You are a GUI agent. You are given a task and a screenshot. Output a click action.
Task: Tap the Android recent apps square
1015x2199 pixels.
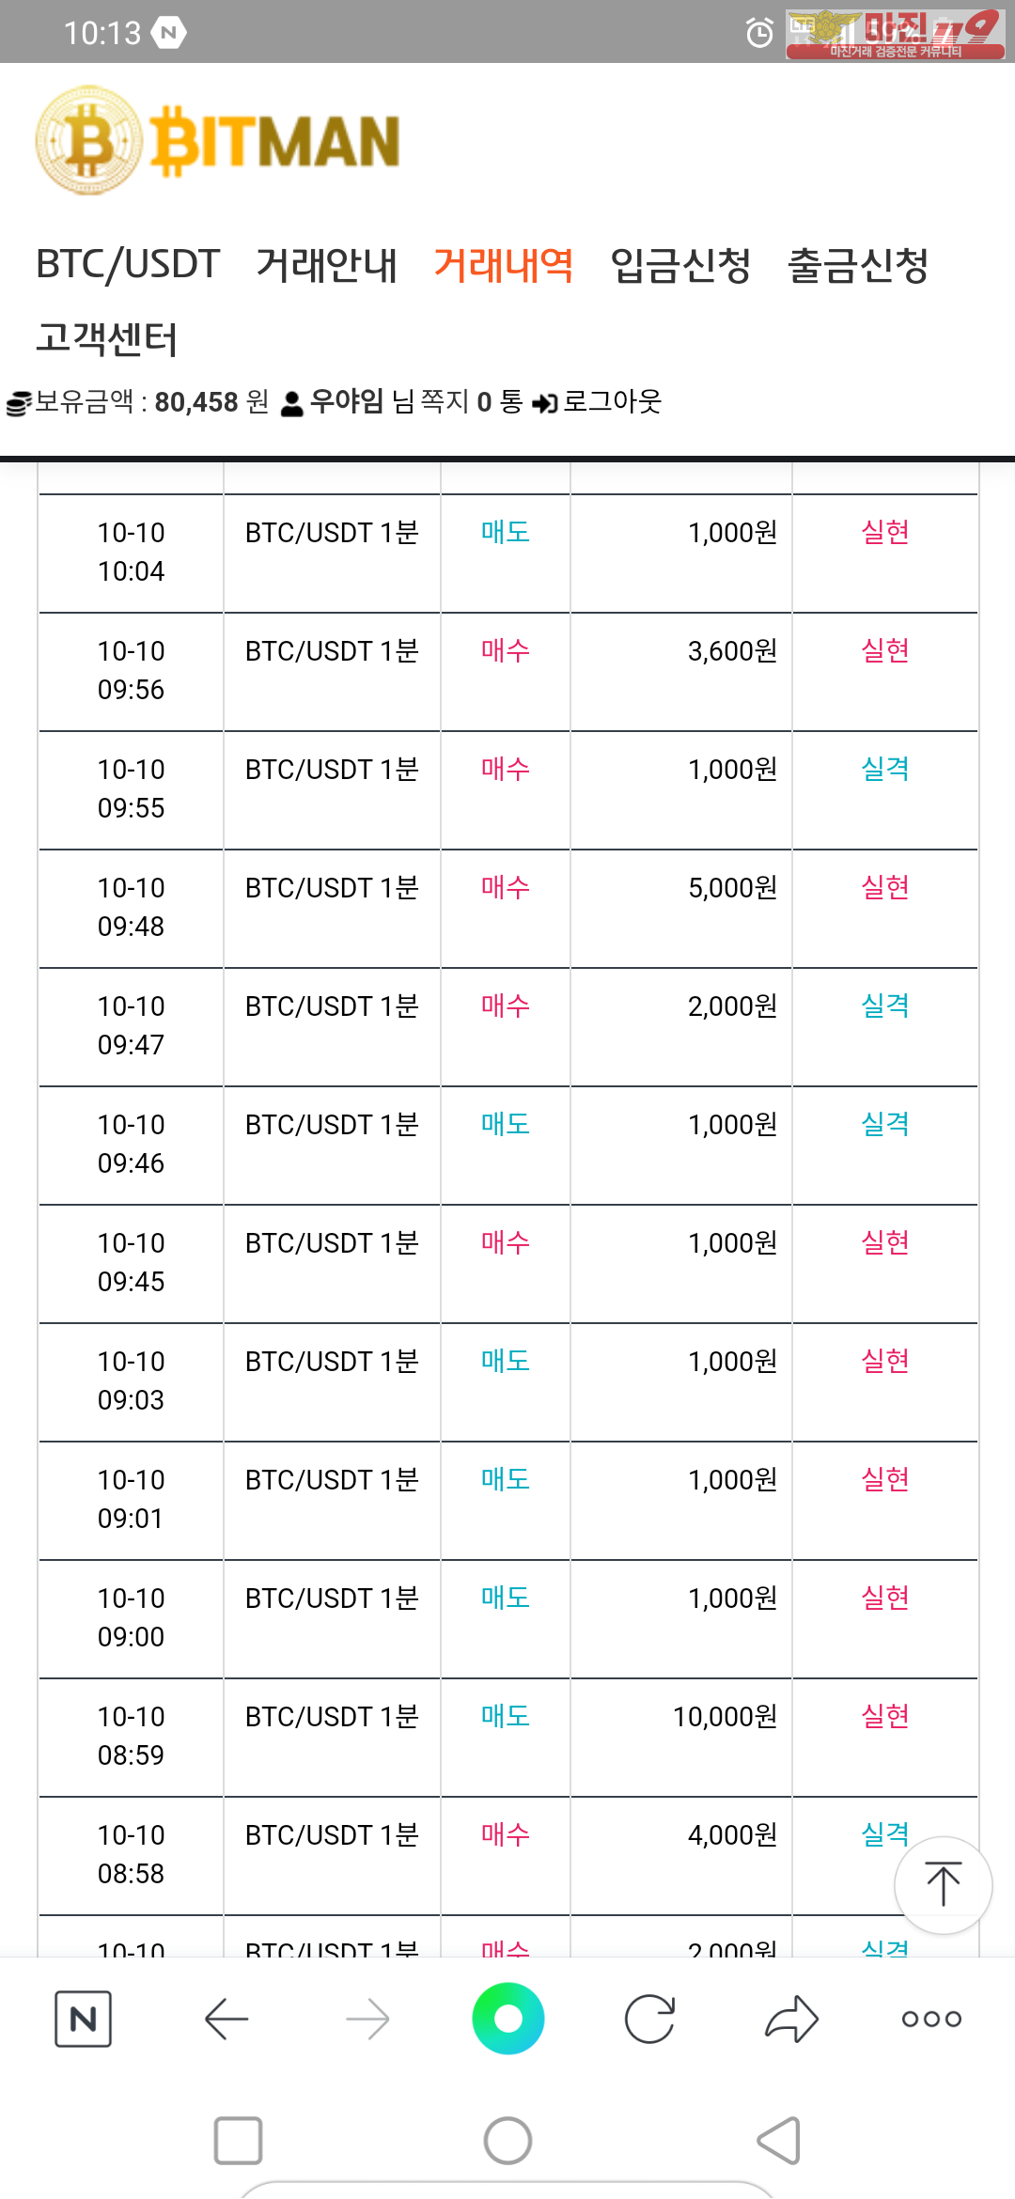click(238, 2141)
